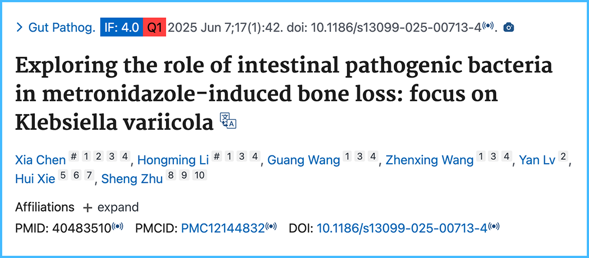The image size is (589, 258).
Task: Expand the Gut Pathog. journal chevron
Action: click(x=20, y=27)
